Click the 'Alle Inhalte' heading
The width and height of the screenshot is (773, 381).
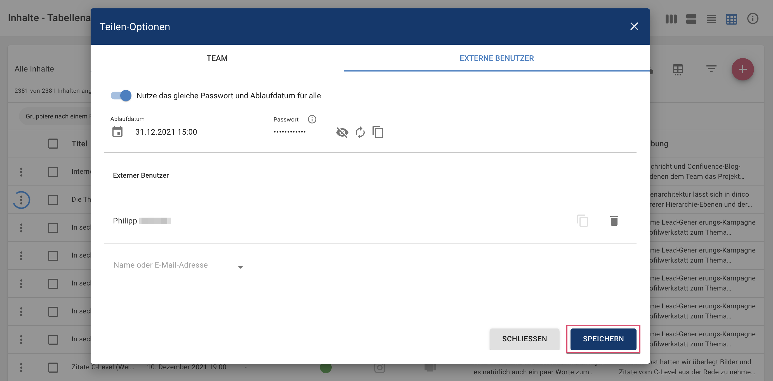click(x=34, y=69)
